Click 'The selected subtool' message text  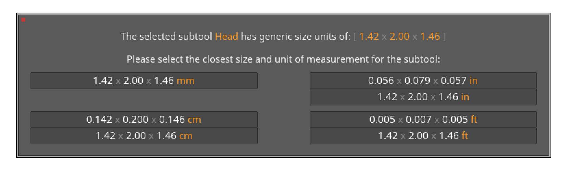166,37
